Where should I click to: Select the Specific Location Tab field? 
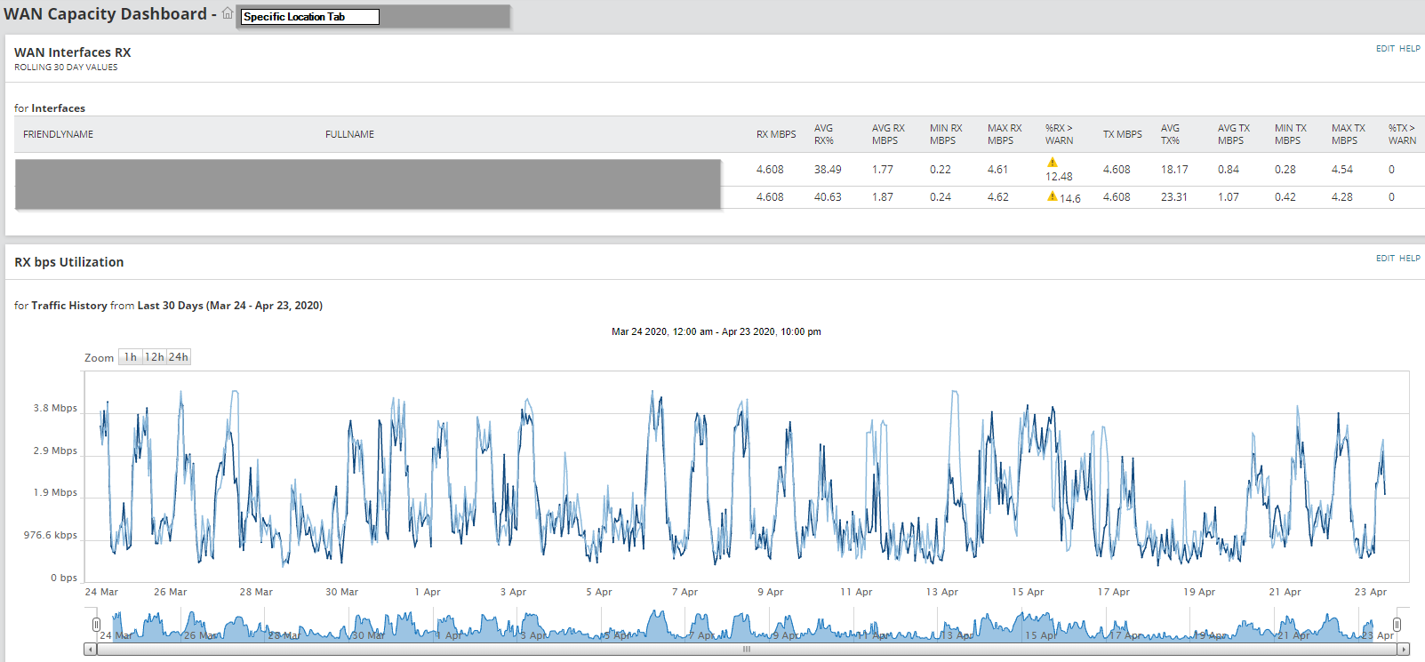(310, 17)
